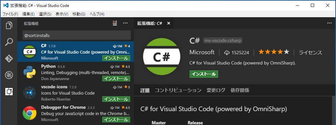Open the 編集(E) menu
This screenshot has height=125, width=336.
click(x=29, y=14)
